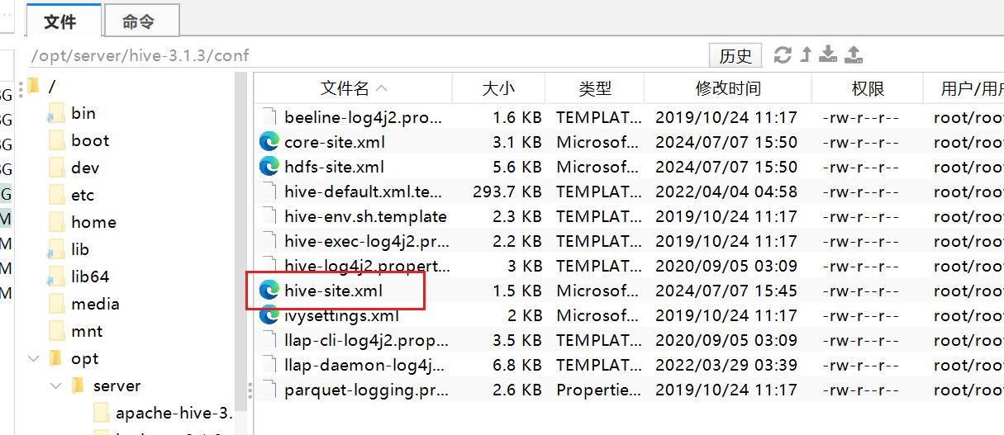Image resolution: width=1004 pixels, height=435 pixels.
Task: Sort files by 权限 column
Action: (867, 88)
